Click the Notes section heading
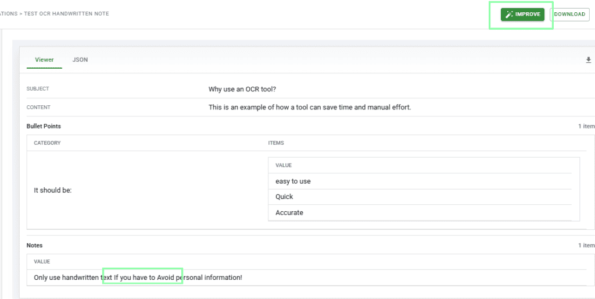 pos(34,245)
